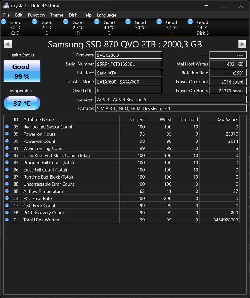The height and width of the screenshot is (298, 250).
Task: Click the Rotation Rate value field
Action: tap(228, 73)
